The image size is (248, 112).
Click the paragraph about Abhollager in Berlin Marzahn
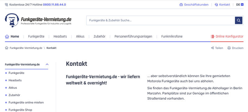click(x=195, y=93)
